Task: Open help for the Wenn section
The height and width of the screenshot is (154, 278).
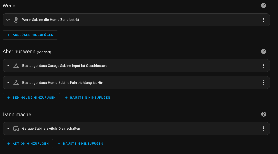Action: click(x=263, y=5)
